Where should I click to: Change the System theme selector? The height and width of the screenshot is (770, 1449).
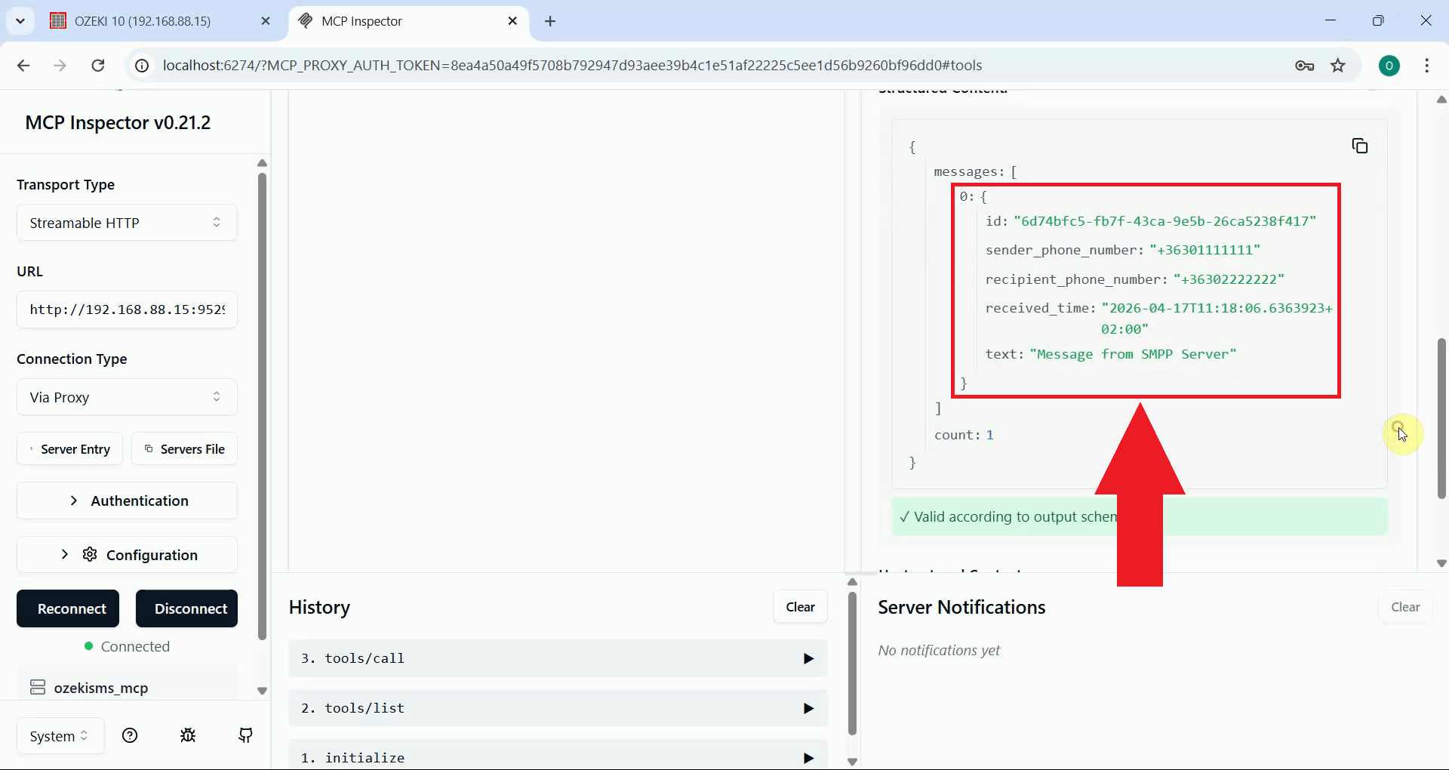pyautogui.click(x=60, y=735)
